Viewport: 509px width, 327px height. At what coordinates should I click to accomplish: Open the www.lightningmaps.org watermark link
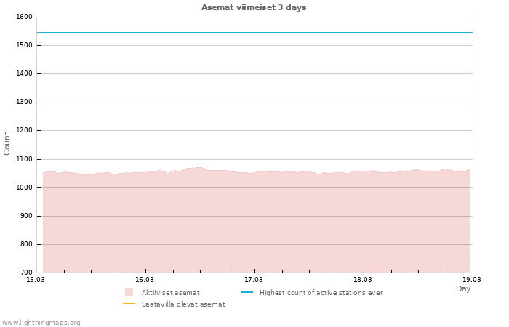click(x=41, y=323)
